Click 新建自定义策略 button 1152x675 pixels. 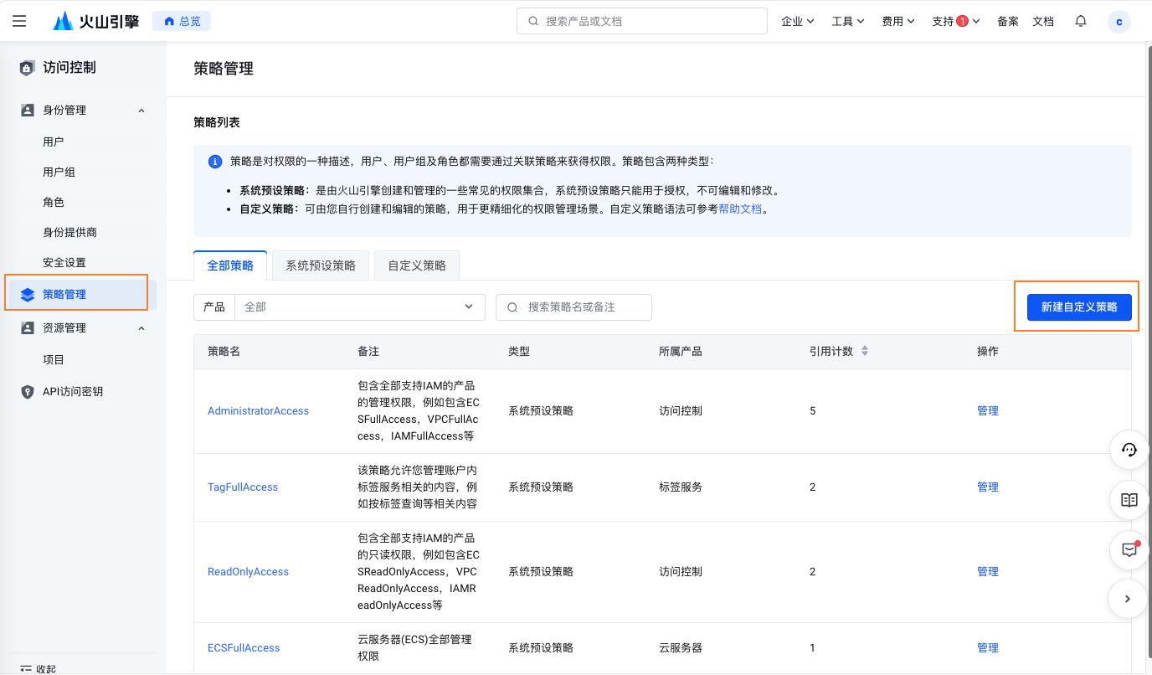(x=1079, y=307)
